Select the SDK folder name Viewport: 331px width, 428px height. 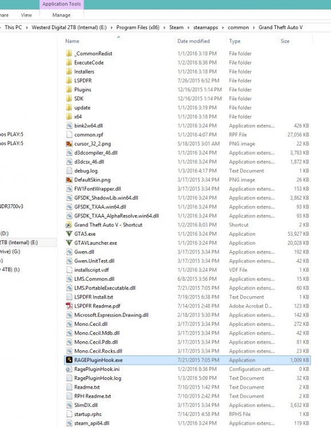79,99
